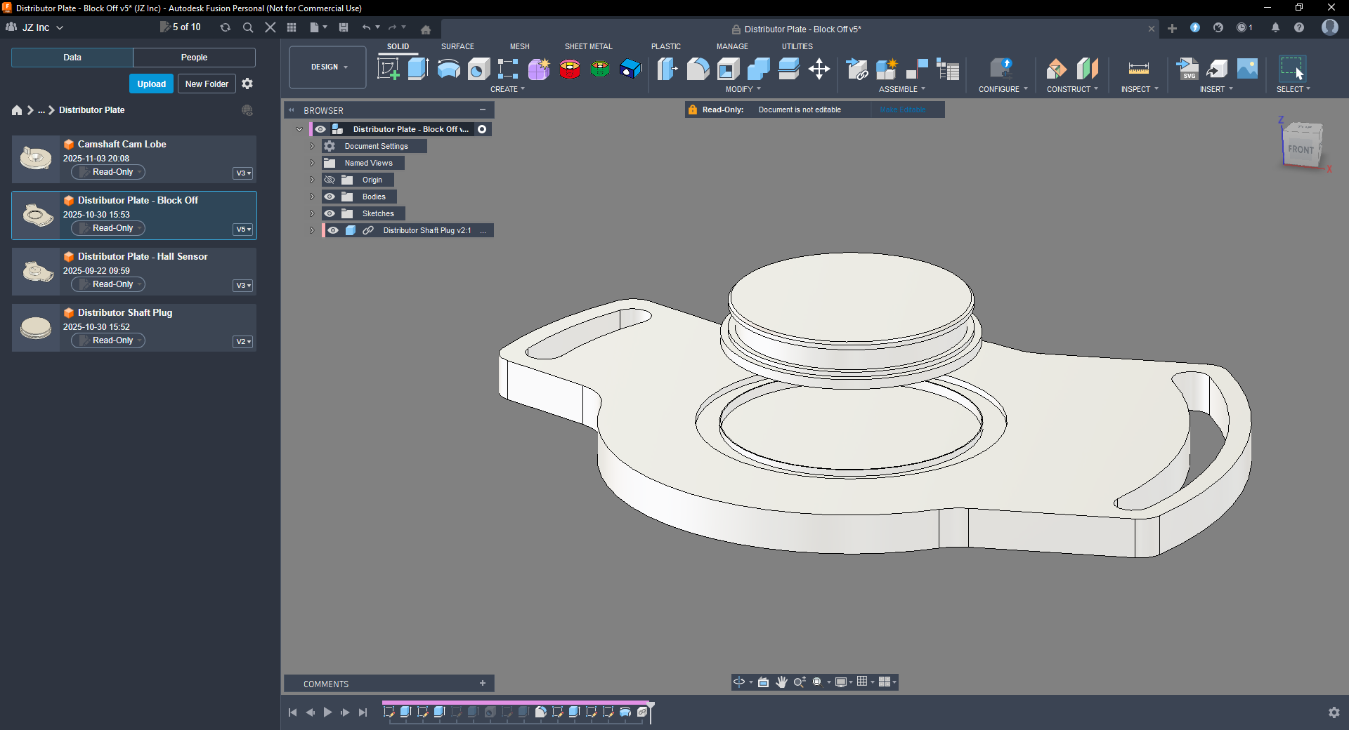Select the Shell tool icon

coord(728,69)
